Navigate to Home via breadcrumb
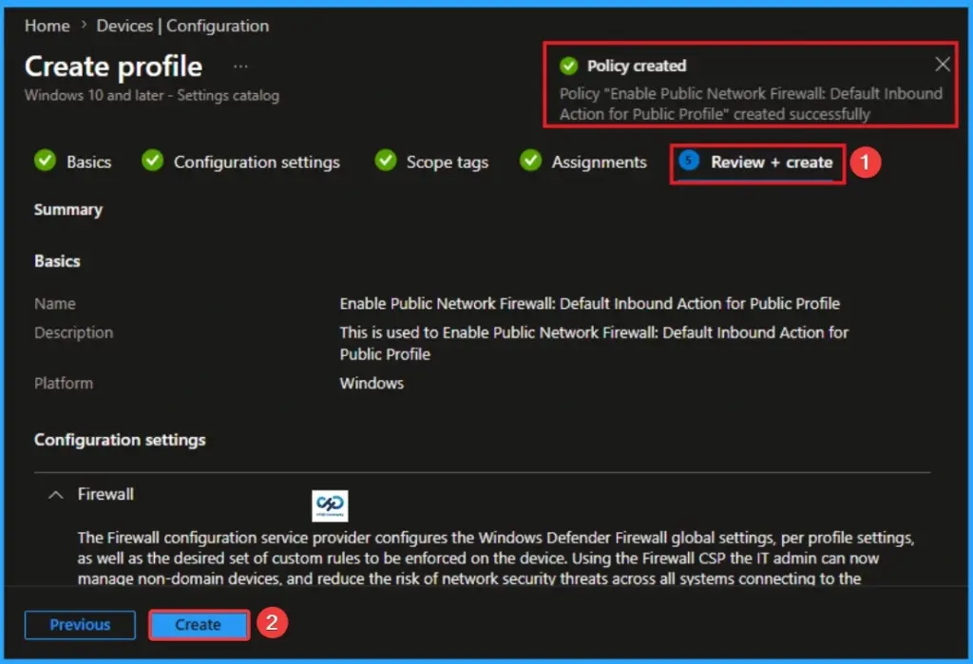 47,26
